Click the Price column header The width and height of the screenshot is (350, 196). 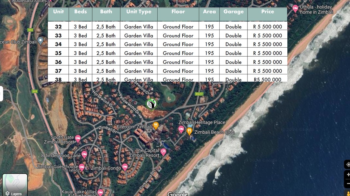coord(267,12)
